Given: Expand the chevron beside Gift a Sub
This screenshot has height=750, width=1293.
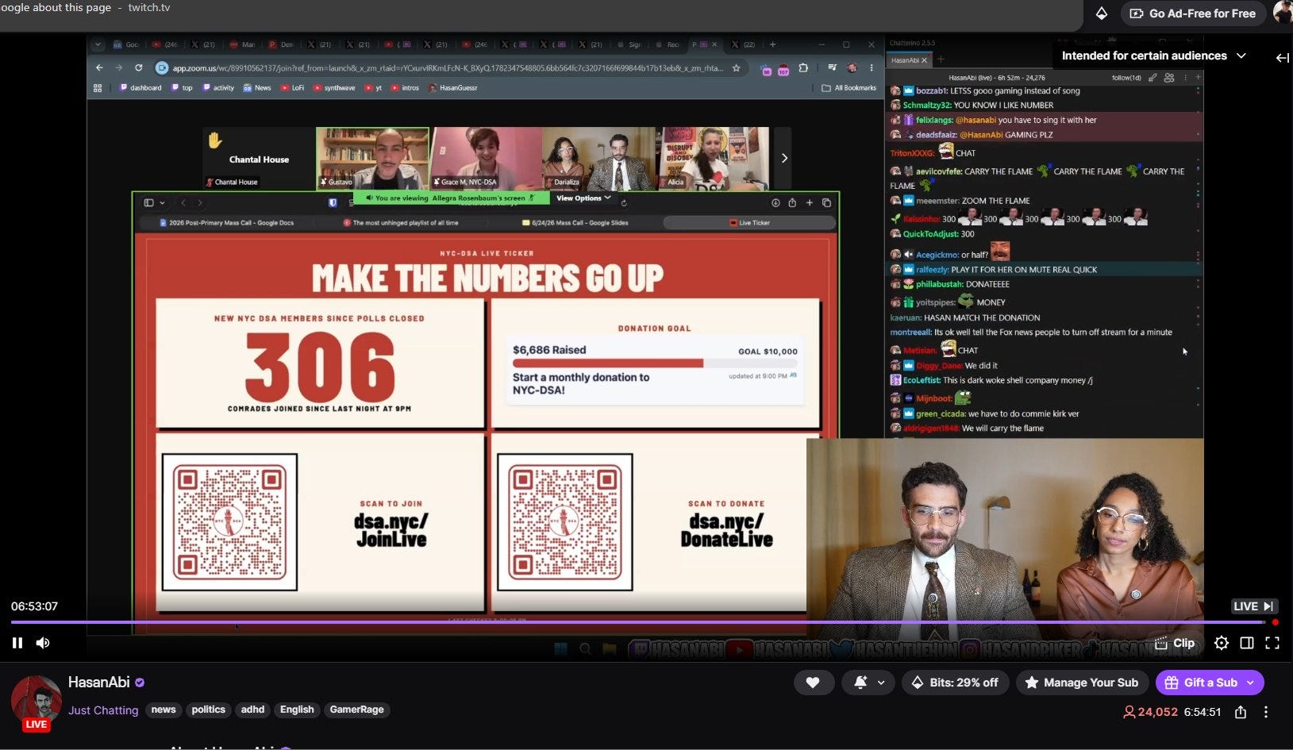Looking at the screenshot, I should pyautogui.click(x=1252, y=683).
